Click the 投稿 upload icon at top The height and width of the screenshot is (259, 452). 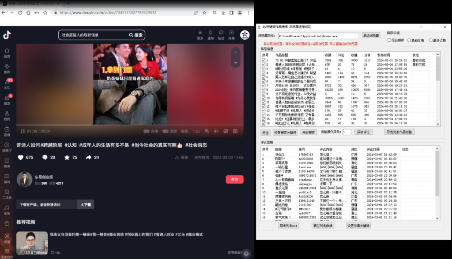(232, 33)
